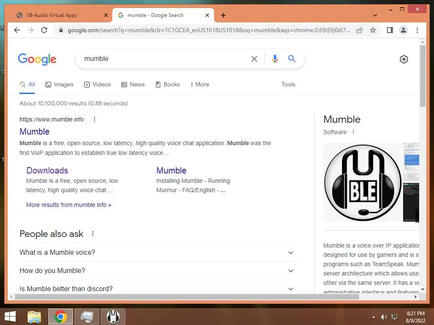Open the Chrome profile avatar

point(403,30)
